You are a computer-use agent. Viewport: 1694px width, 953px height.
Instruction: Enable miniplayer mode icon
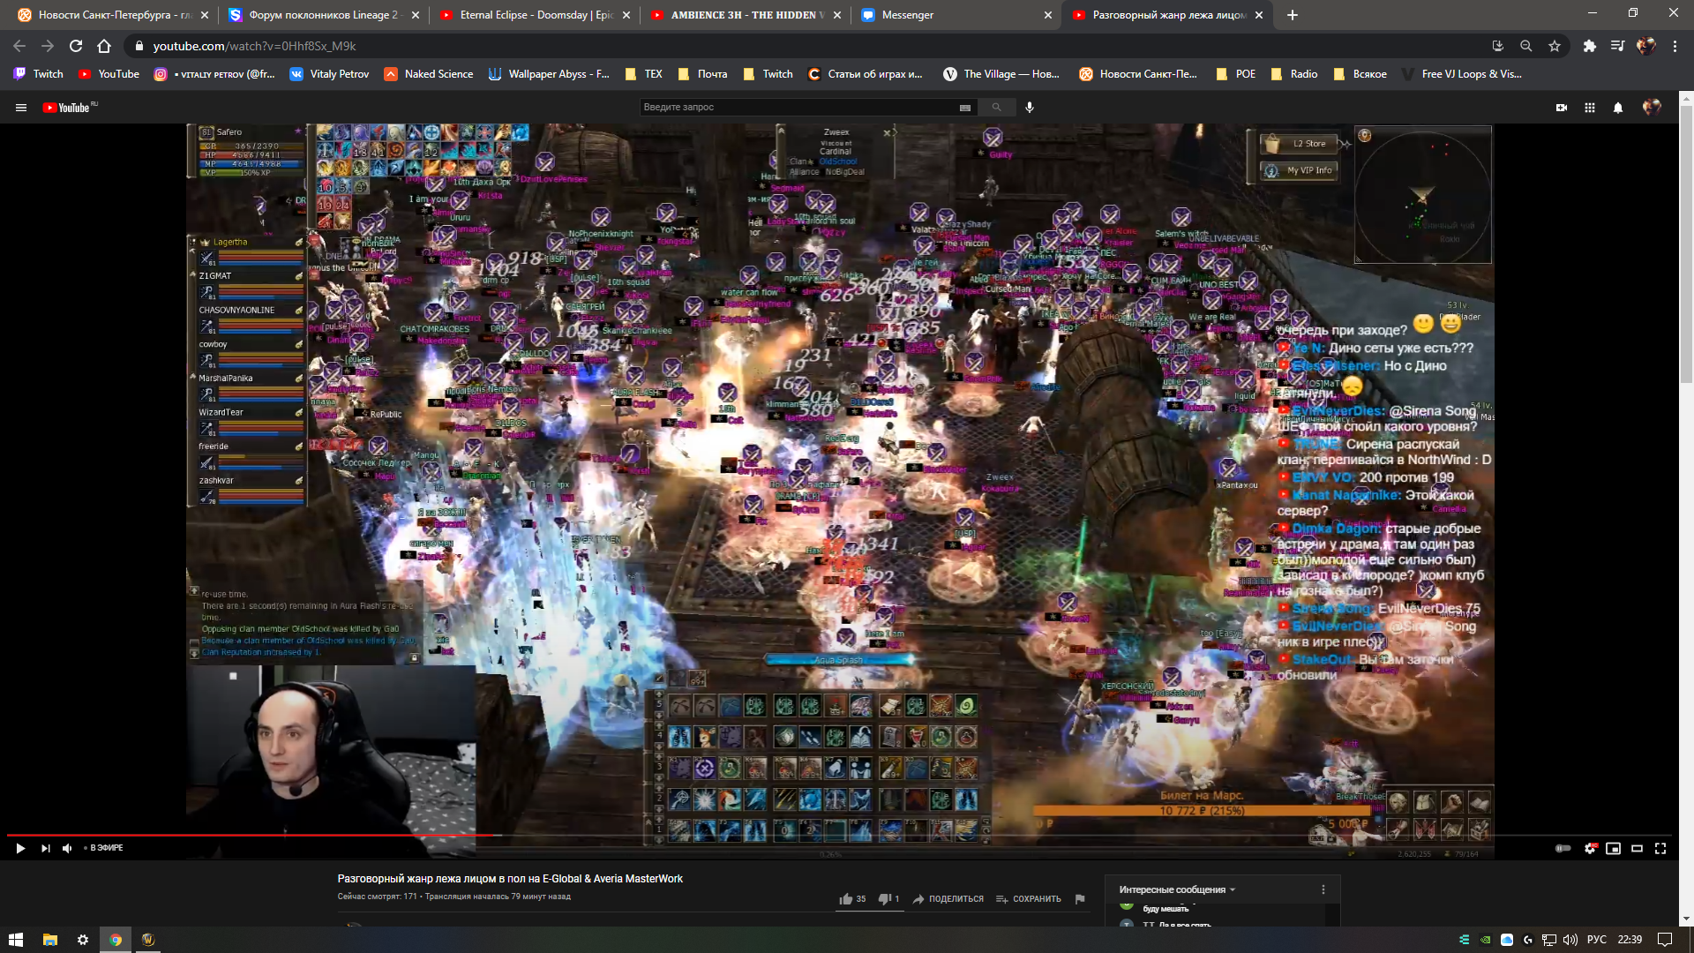[x=1613, y=848]
